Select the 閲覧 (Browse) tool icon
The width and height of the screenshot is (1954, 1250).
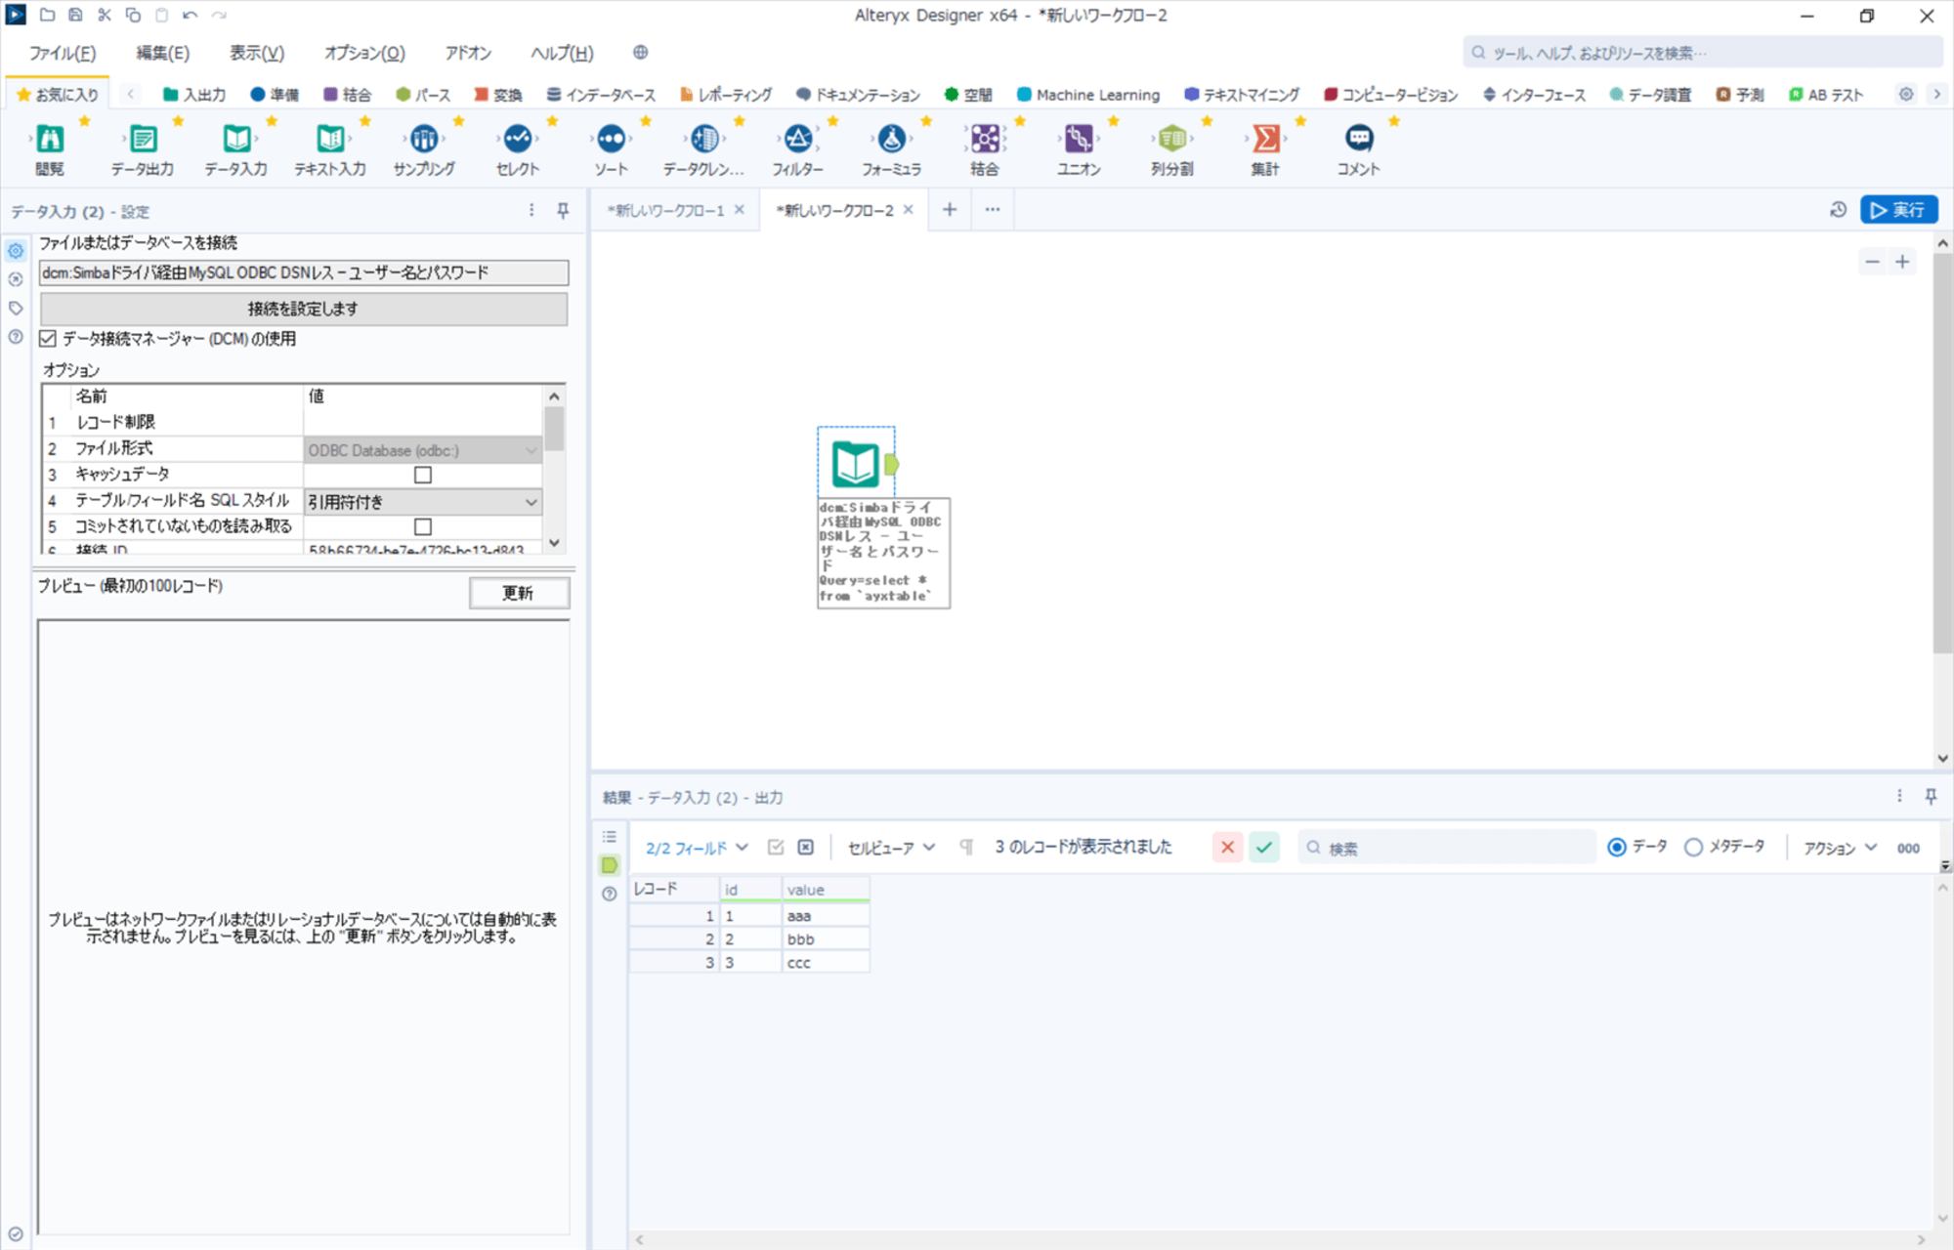pyautogui.click(x=50, y=139)
